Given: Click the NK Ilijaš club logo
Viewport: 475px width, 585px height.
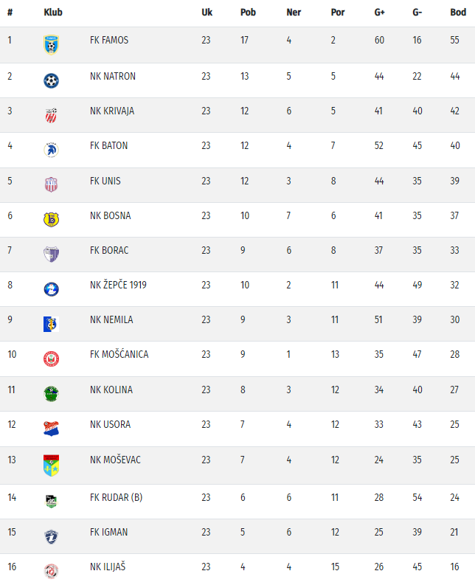Looking at the screenshot, I should coord(51,570).
